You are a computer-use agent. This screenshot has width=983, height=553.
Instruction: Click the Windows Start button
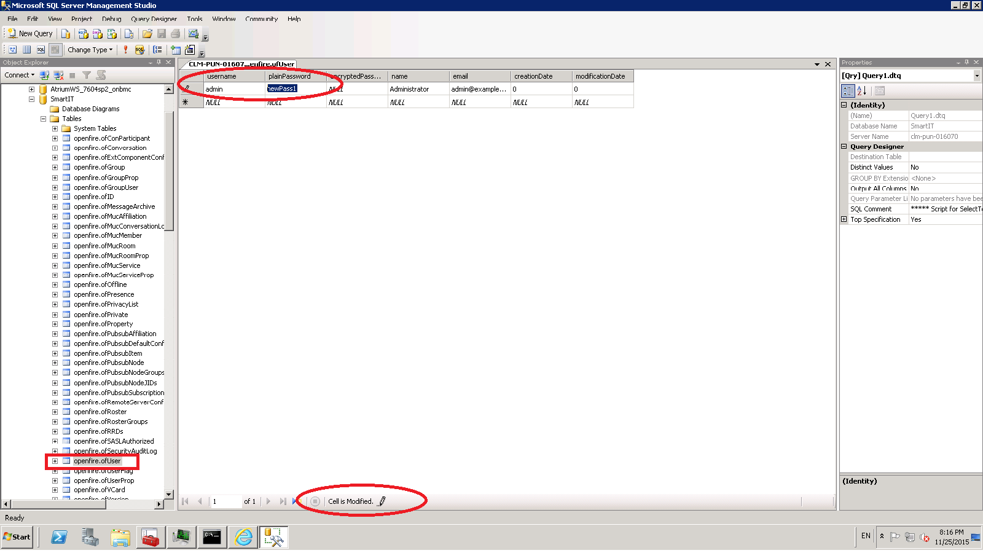click(x=17, y=537)
